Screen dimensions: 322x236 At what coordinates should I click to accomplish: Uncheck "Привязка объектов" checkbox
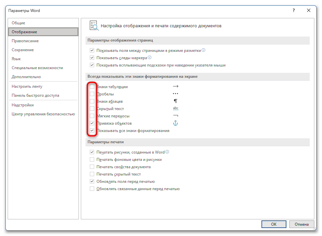click(92, 123)
